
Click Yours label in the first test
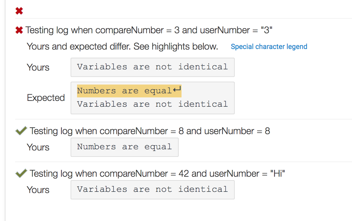tap(38, 68)
